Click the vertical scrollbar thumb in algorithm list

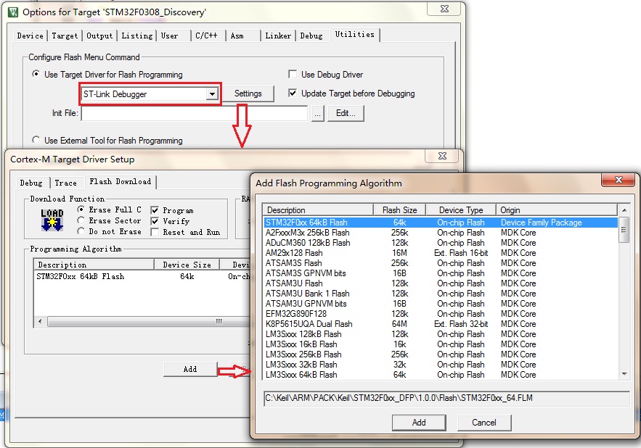click(624, 230)
